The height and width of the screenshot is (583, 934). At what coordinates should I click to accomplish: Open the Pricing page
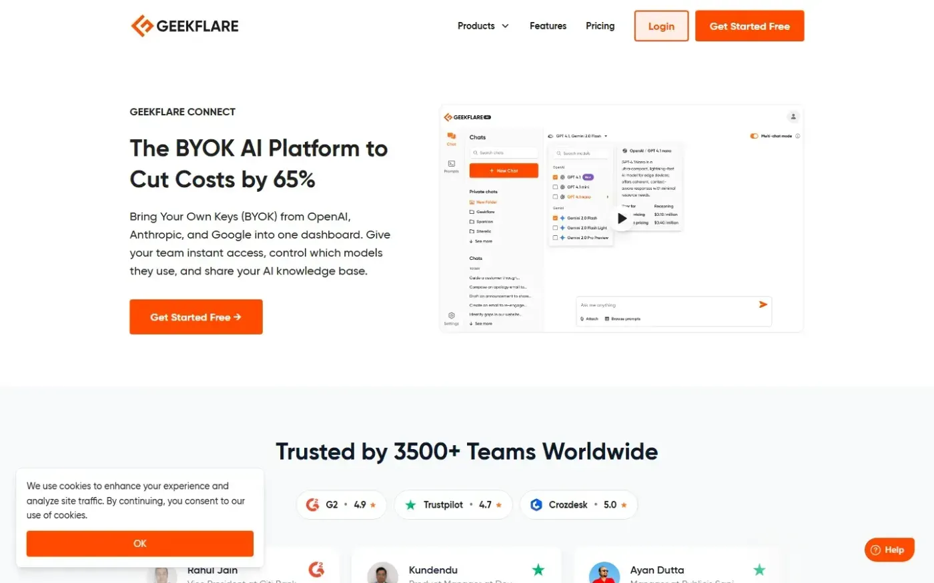click(600, 26)
